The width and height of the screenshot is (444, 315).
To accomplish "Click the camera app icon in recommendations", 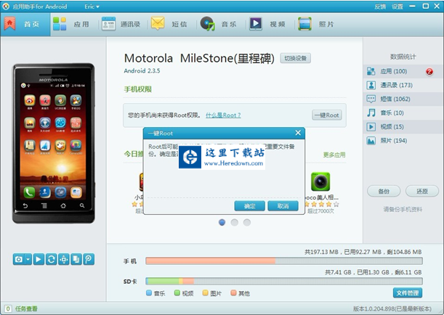I will (x=320, y=182).
